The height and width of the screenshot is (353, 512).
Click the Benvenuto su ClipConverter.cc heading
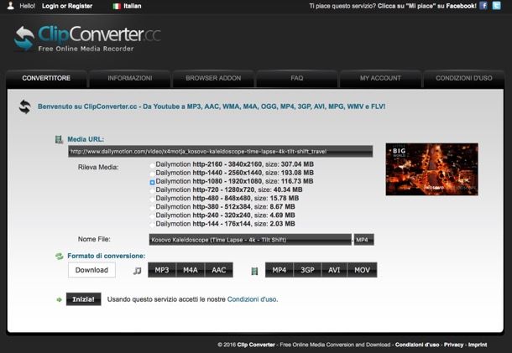click(x=212, y=106)
